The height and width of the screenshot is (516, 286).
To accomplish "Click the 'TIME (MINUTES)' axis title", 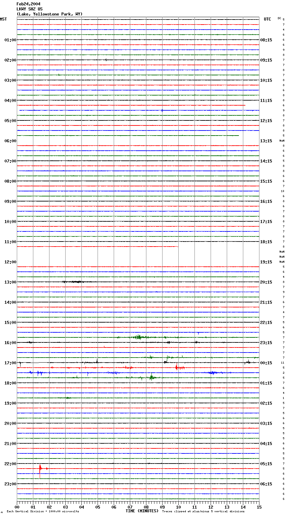I will click(142, 511).
